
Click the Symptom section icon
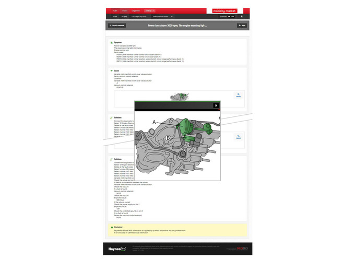coord(111,42)
